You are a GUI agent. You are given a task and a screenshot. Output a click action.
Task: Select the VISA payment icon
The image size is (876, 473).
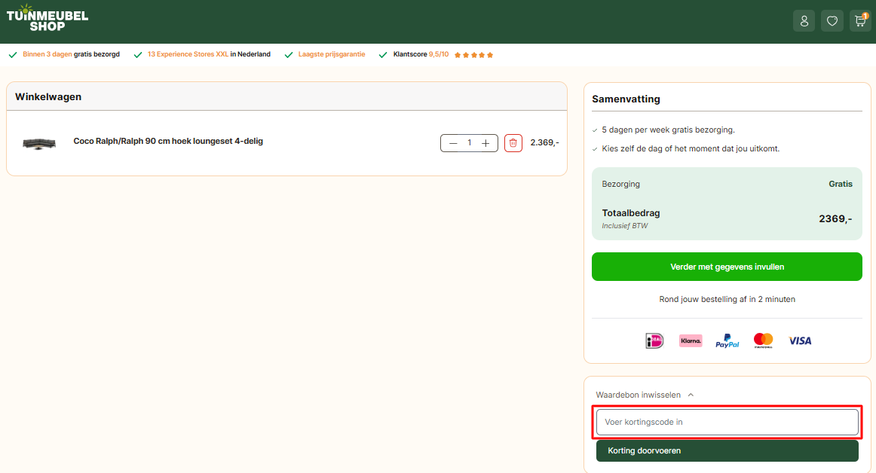coord(800,340)
